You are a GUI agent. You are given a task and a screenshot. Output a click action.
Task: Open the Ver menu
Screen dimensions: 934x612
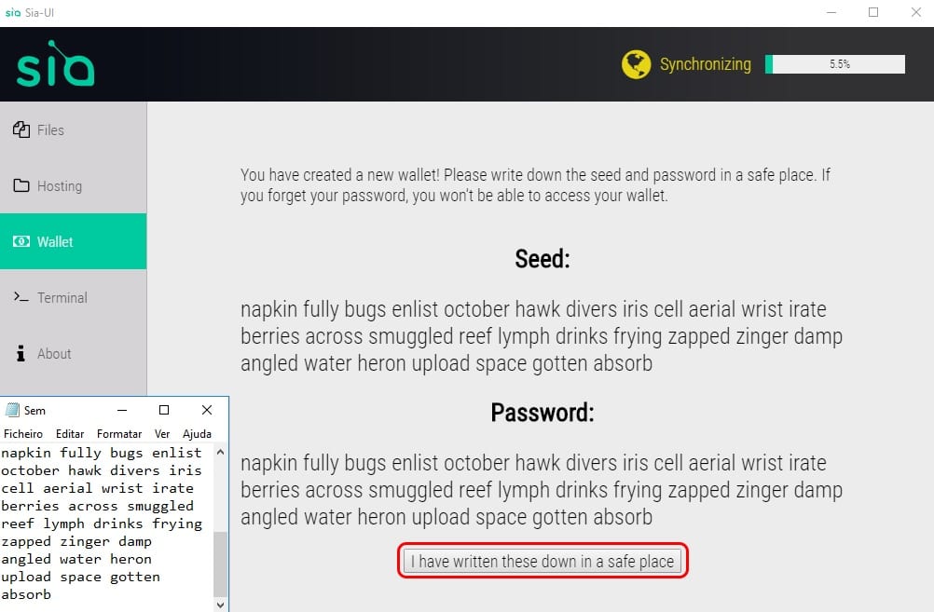162,433
